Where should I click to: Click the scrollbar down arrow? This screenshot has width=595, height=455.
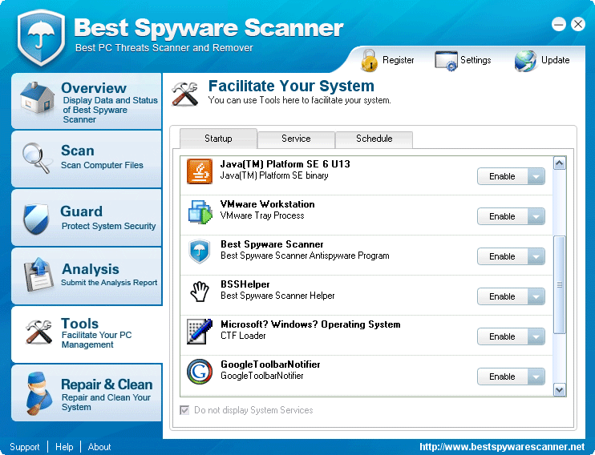click(x=560, y=390)
